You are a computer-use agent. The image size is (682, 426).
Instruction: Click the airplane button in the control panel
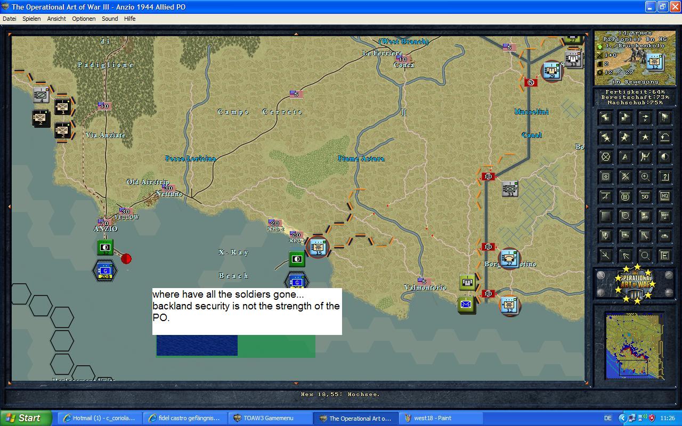click(x=664, y=216)
